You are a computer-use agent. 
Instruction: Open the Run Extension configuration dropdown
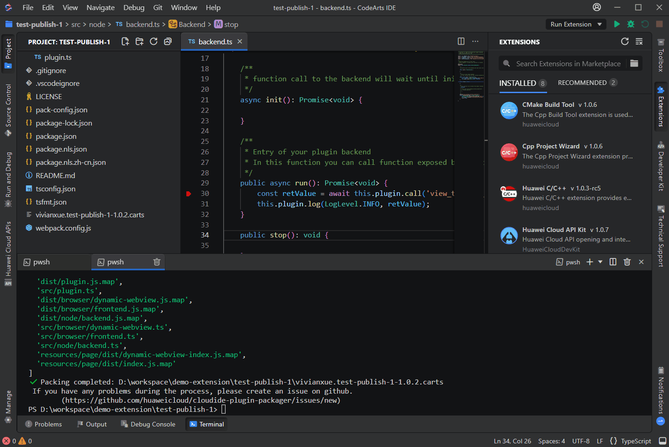point(600,24)
